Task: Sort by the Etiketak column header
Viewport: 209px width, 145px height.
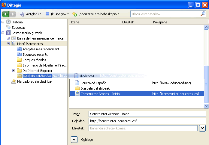Action: click(135, 22)
